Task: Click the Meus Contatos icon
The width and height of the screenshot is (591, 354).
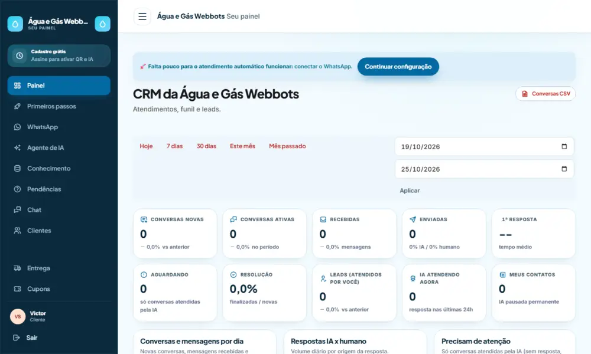Action: click(x=502, y=274)
